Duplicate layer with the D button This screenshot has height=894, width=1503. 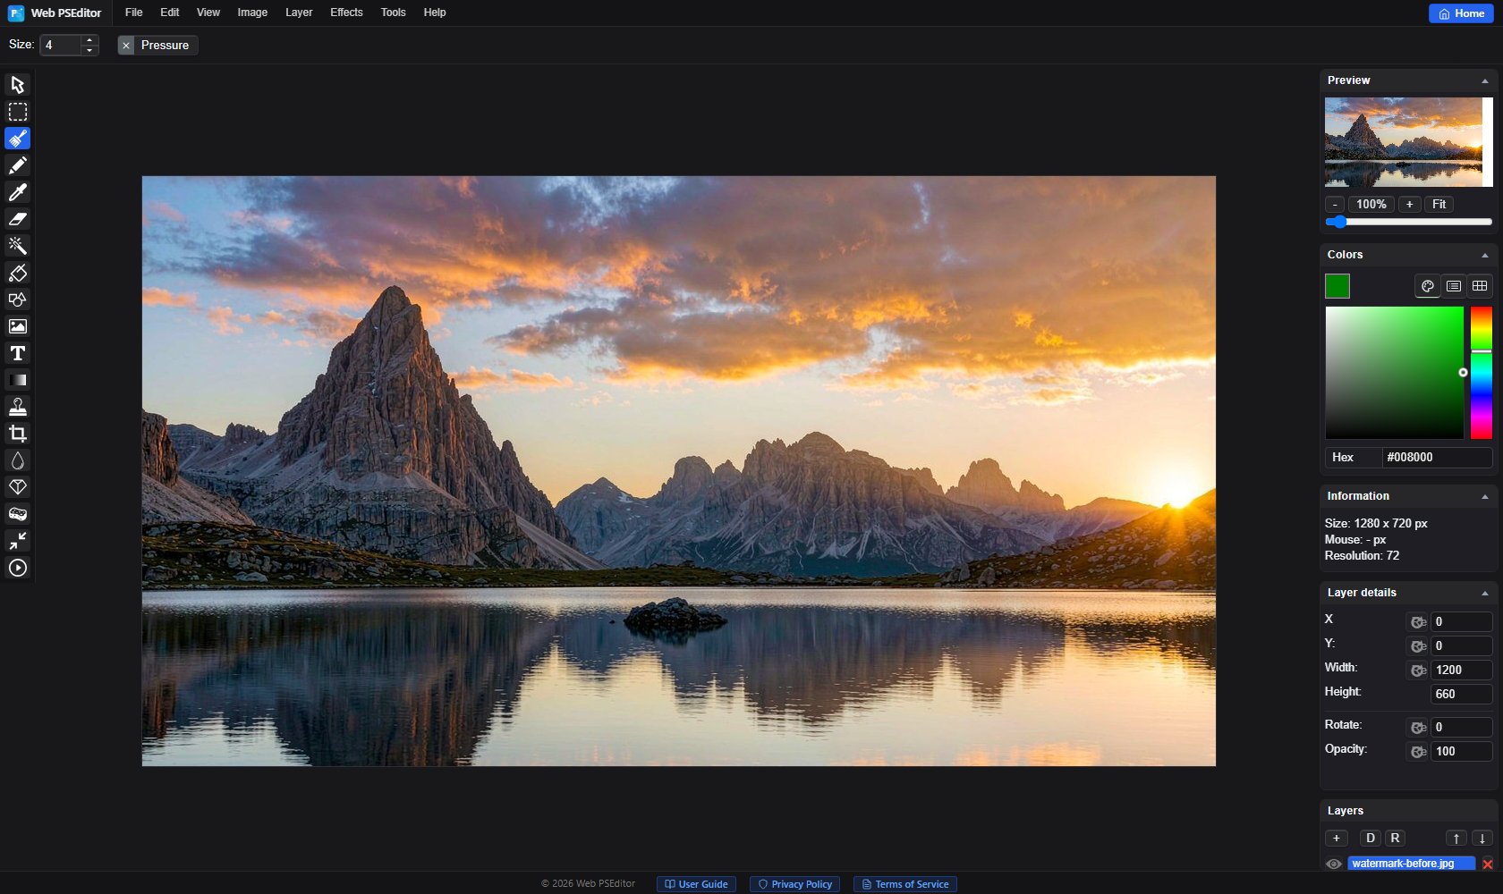click(1371, 838)
